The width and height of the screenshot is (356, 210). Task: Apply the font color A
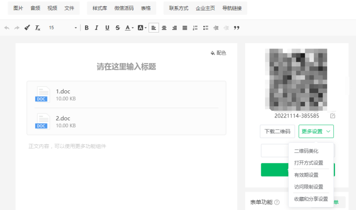pos(128,28)
